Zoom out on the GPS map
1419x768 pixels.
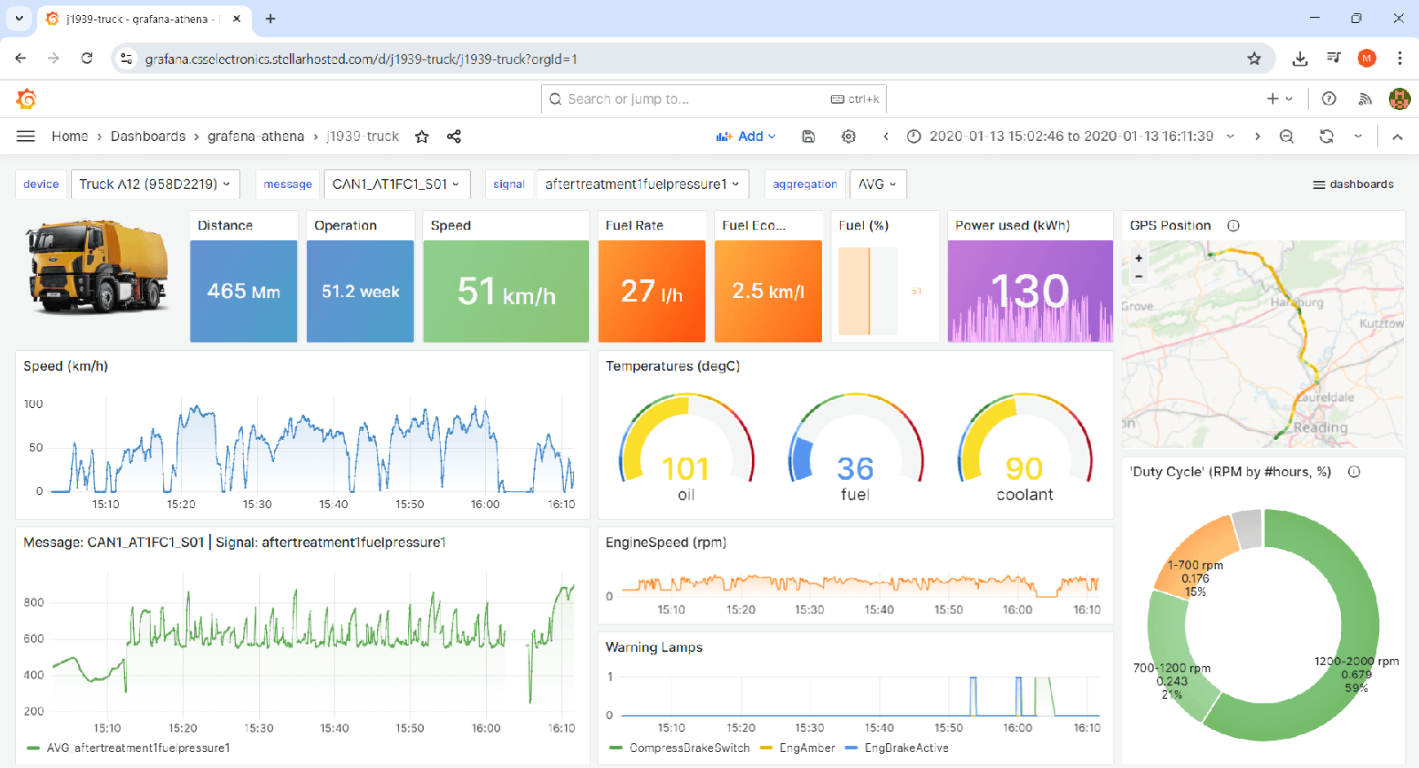click(x=1139, y=276)
